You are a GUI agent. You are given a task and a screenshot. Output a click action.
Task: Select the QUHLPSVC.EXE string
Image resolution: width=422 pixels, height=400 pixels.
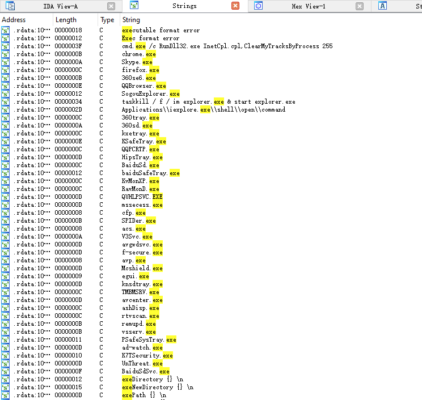pos(142,197)
